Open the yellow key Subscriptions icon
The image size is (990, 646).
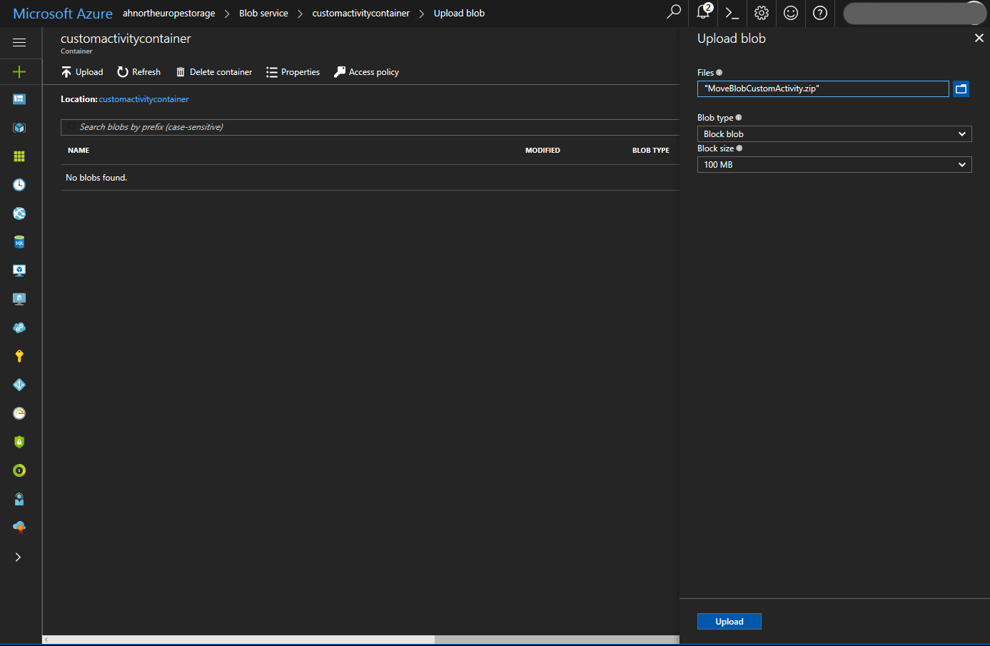click(x=19, y=356)
